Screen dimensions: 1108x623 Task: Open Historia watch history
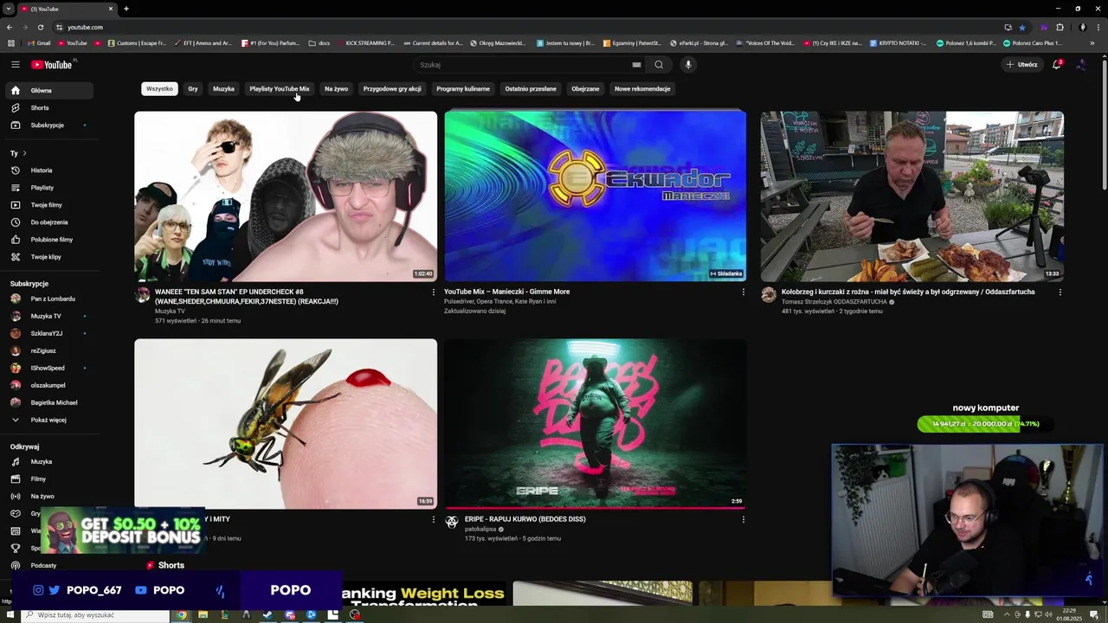point(48,170)
